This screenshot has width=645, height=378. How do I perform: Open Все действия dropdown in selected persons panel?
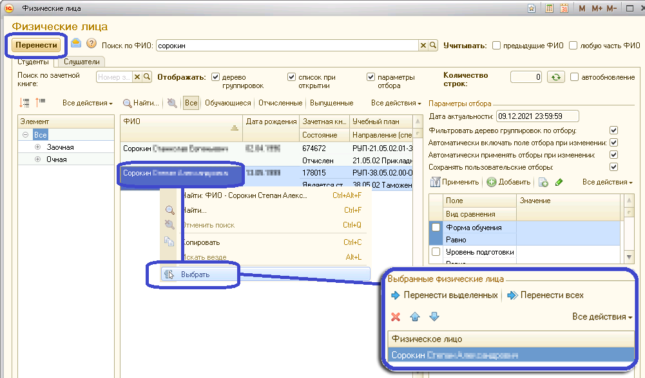602,317
